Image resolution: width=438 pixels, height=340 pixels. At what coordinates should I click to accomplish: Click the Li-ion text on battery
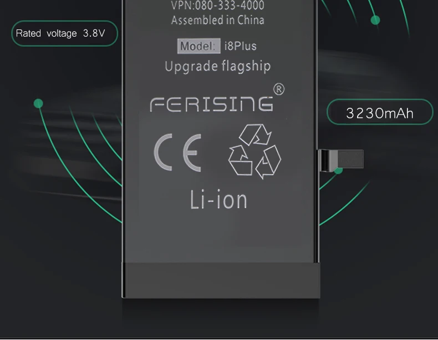pyautogui.click(x=218, y=200)
